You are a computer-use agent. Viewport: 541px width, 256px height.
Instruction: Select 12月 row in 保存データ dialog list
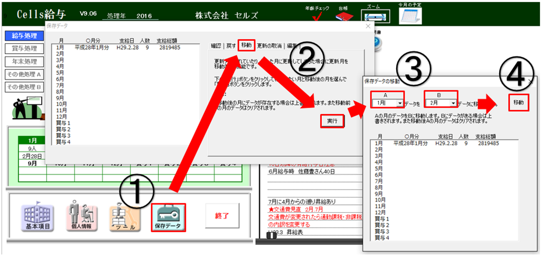point(125,116)
